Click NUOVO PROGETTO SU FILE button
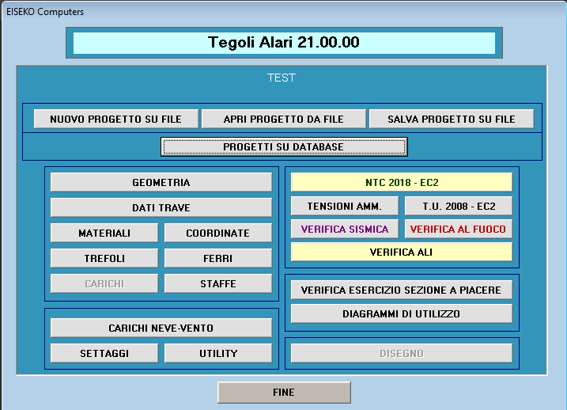 [x=116, y=119]
